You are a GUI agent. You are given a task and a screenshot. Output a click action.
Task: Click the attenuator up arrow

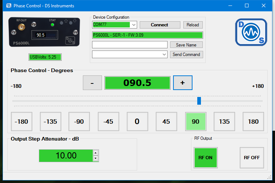click(x=95, y=153)
